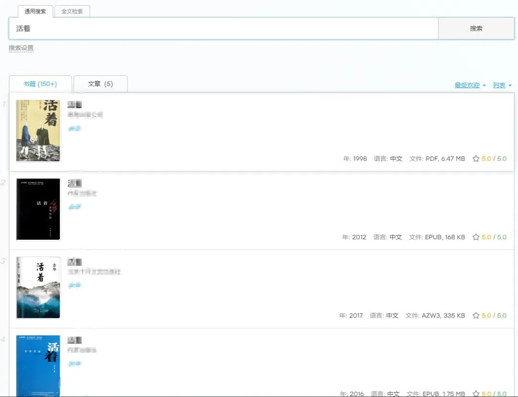Click the blurred publisher link under the 2017 book
This screenshot has height=397, width=518.
(94, 272)
